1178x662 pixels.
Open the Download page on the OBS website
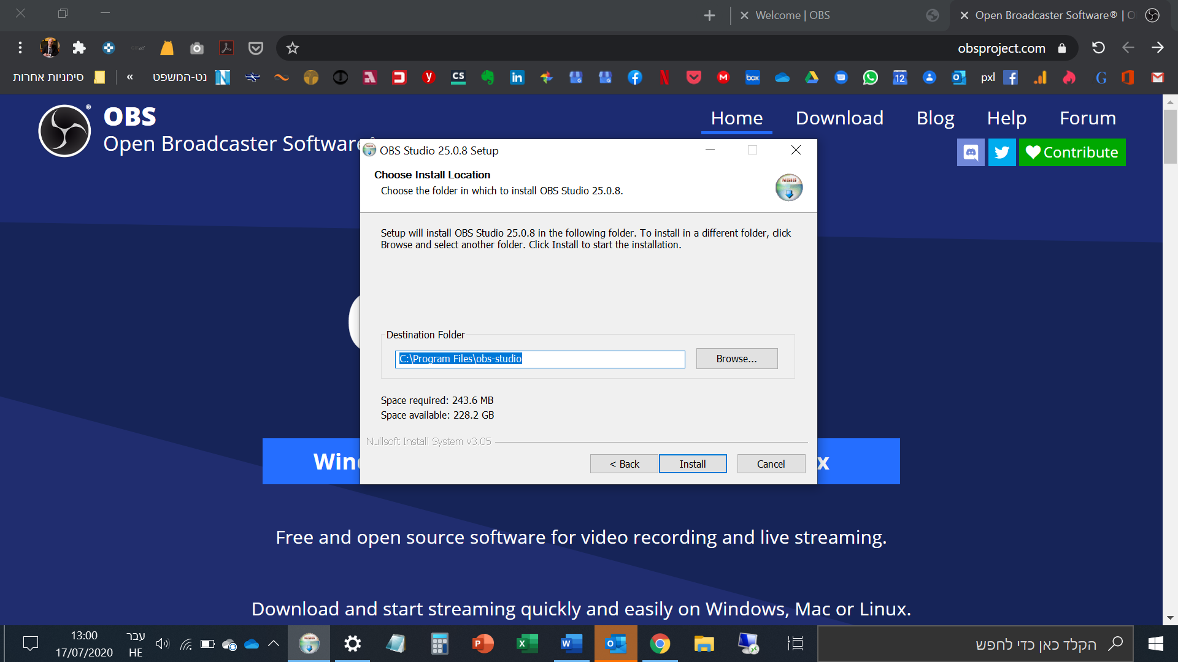(x=839, y=118)
